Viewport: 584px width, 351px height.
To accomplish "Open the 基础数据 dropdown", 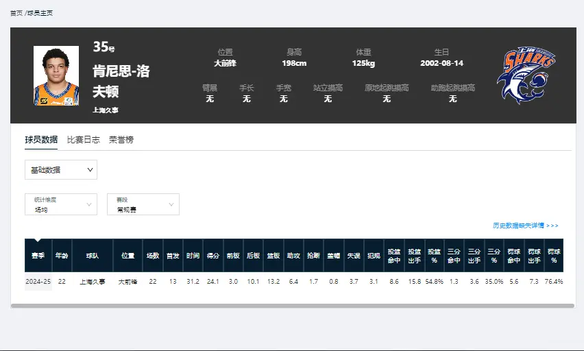I will click(61, 169).
